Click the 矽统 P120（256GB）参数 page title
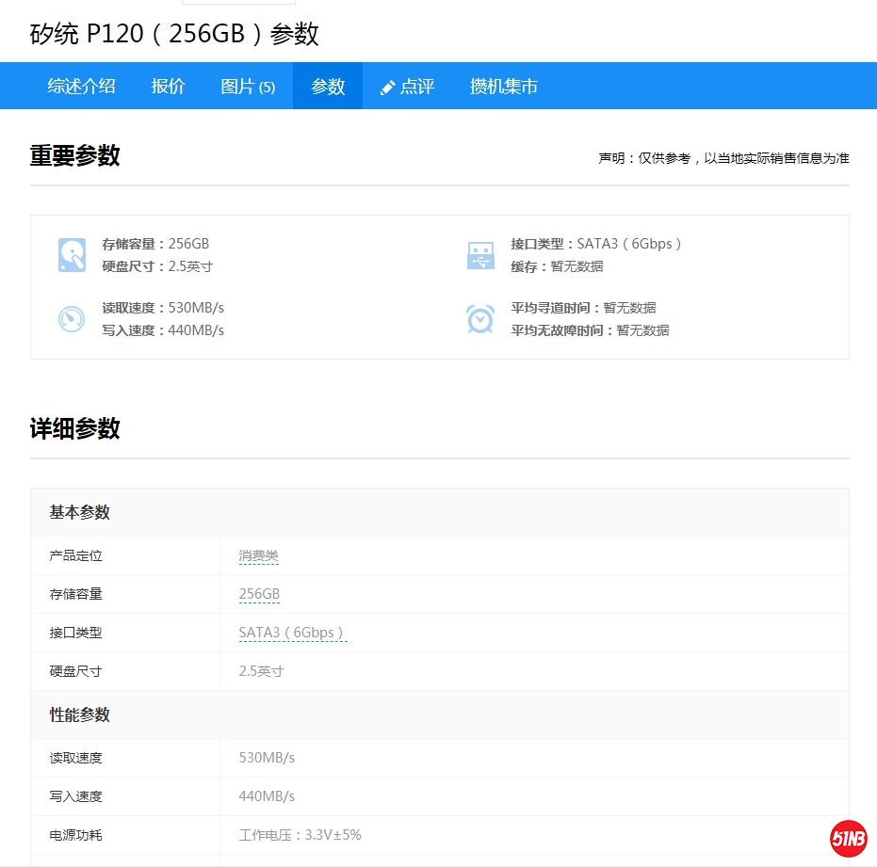This screenshot has width=877, height=867. coord(175,34)
